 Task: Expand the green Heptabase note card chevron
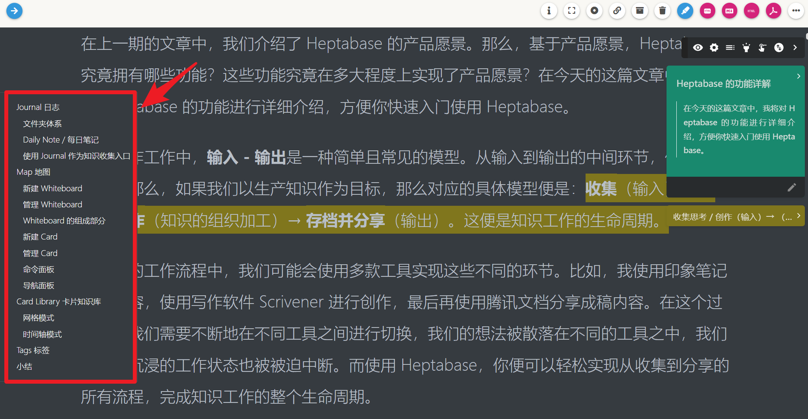pos(799,76)
